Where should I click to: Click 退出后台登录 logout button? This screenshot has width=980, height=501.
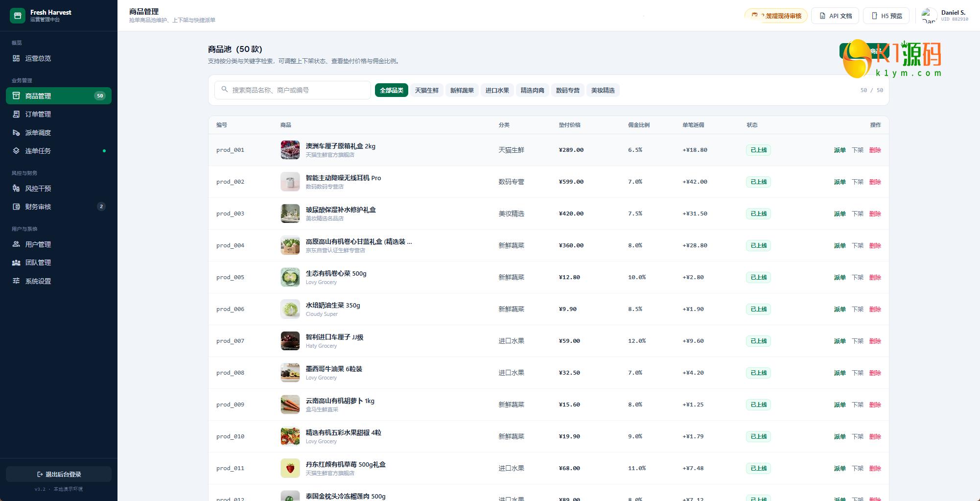59,474
